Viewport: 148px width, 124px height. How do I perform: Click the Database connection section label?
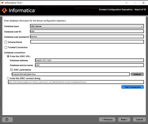tap(15, 52)
